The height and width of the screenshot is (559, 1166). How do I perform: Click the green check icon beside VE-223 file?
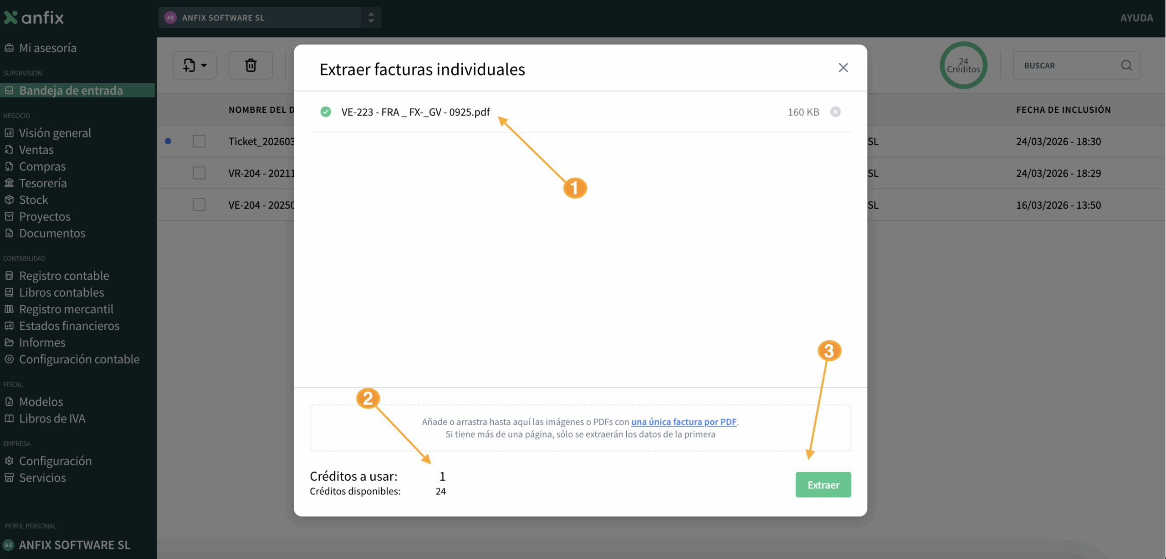(x=326, y=112)
